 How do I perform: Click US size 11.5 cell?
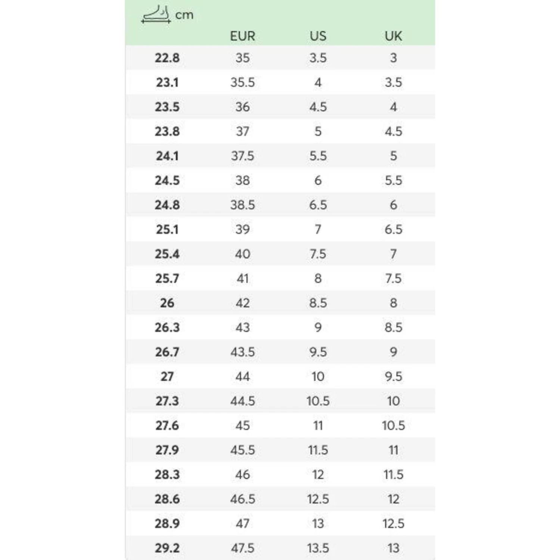(318, 450)
